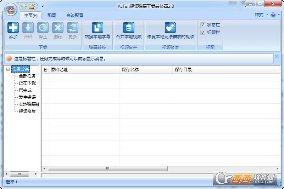Screen dimensions: 284x189
Task: Select 发生错误 in the tree
Action: [x=27, y=97]
